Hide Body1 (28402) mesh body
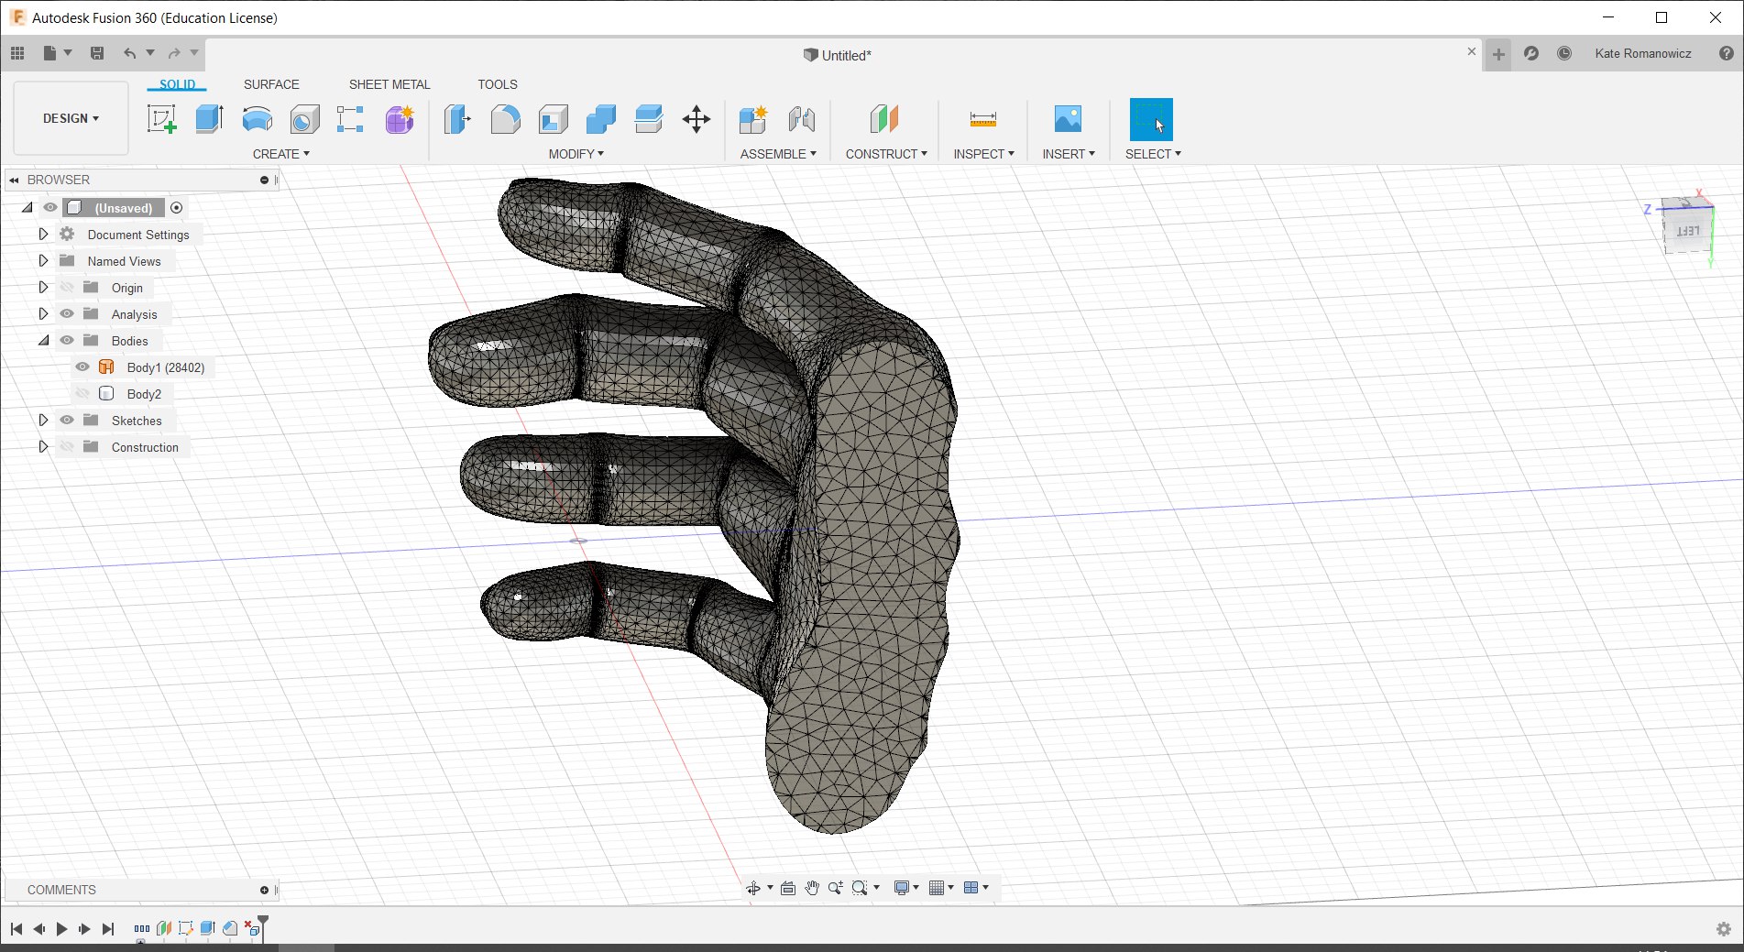This screenshot has height=952, width=1744. (82, 367)
